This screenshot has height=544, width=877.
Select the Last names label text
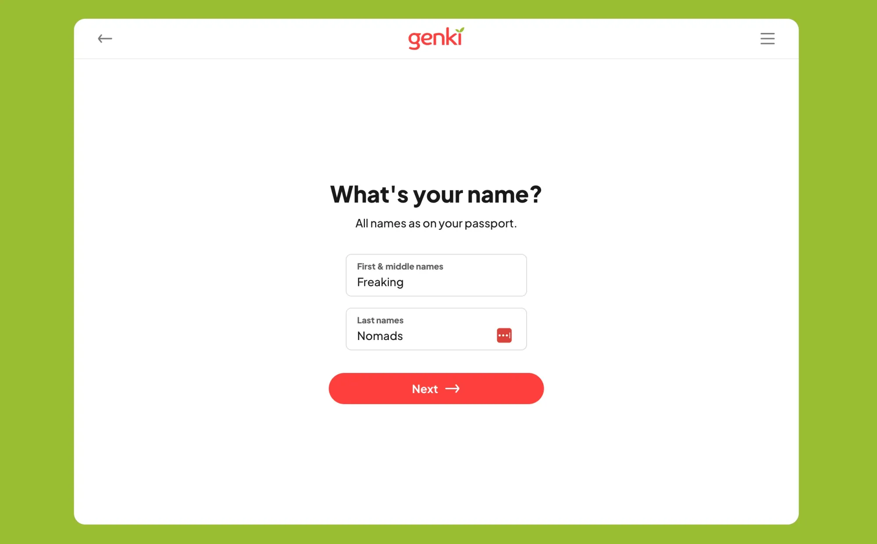[380, 320]
